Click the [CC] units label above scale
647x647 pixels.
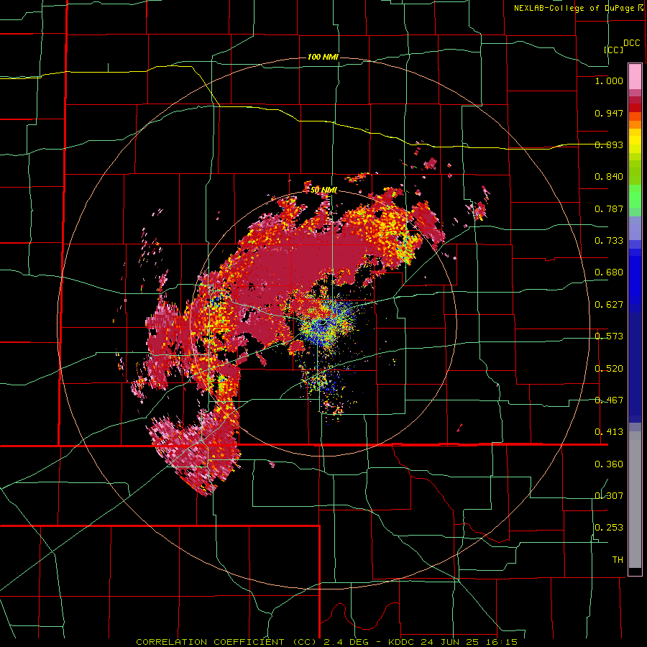click(x=614, y=50)
